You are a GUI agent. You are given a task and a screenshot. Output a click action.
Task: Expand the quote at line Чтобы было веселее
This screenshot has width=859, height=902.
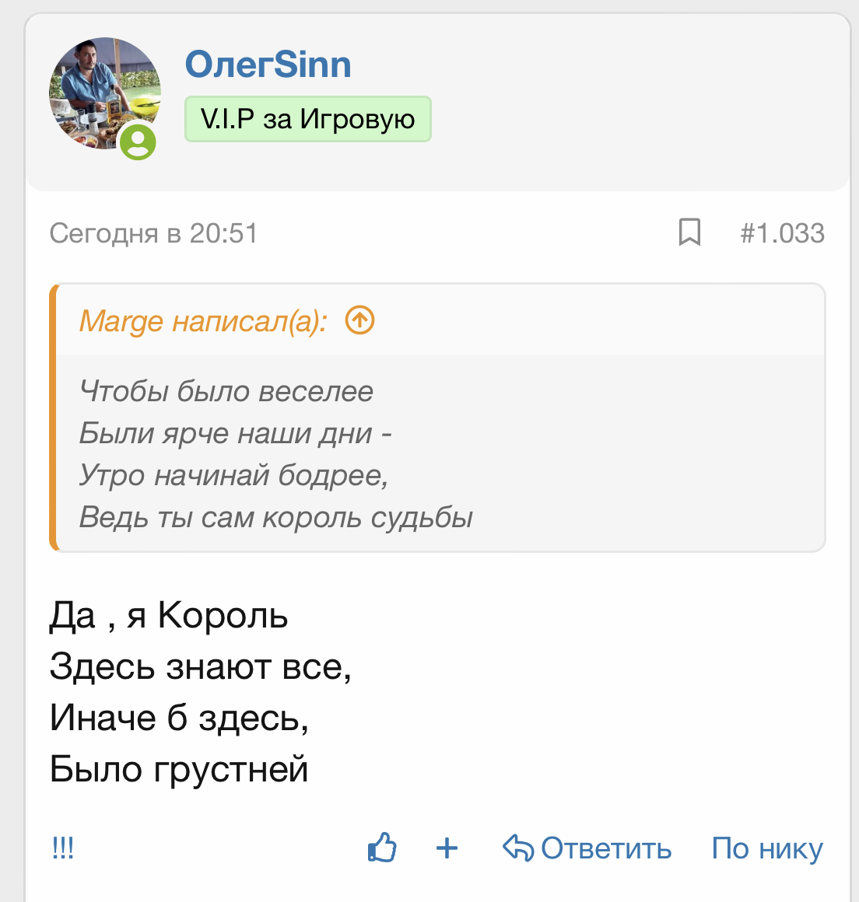pyautogui.click(x=226, y=391)
